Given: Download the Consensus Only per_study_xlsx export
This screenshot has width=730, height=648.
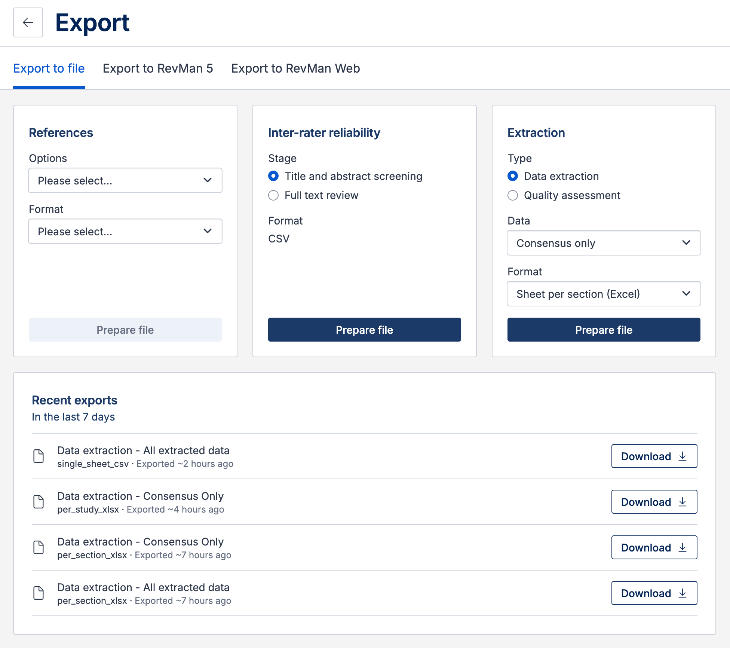Looking at the screenshot, I should (x=654, y=502).
